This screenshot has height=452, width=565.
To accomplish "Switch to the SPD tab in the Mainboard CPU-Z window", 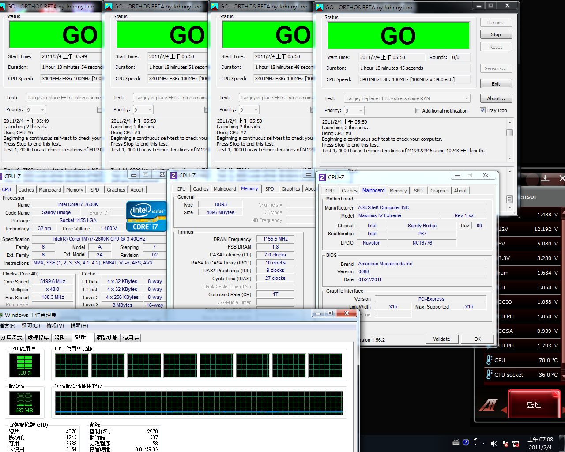I will (418, 191).
